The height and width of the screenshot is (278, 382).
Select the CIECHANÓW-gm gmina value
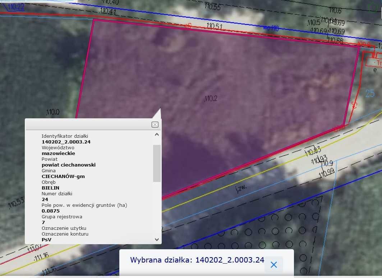[x=63, y=176]
